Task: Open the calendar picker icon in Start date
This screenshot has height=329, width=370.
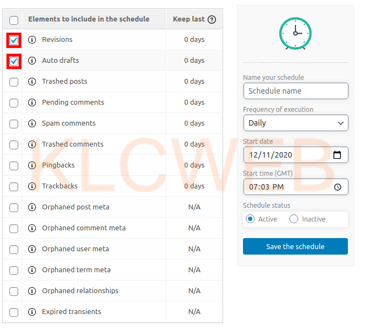Action: pos(337,155)
